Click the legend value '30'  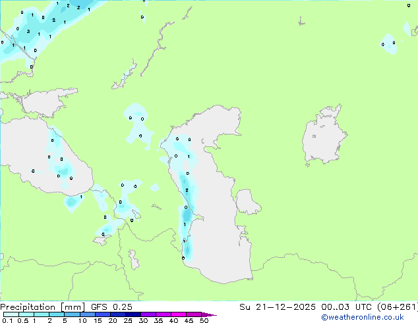click(143, 320)
